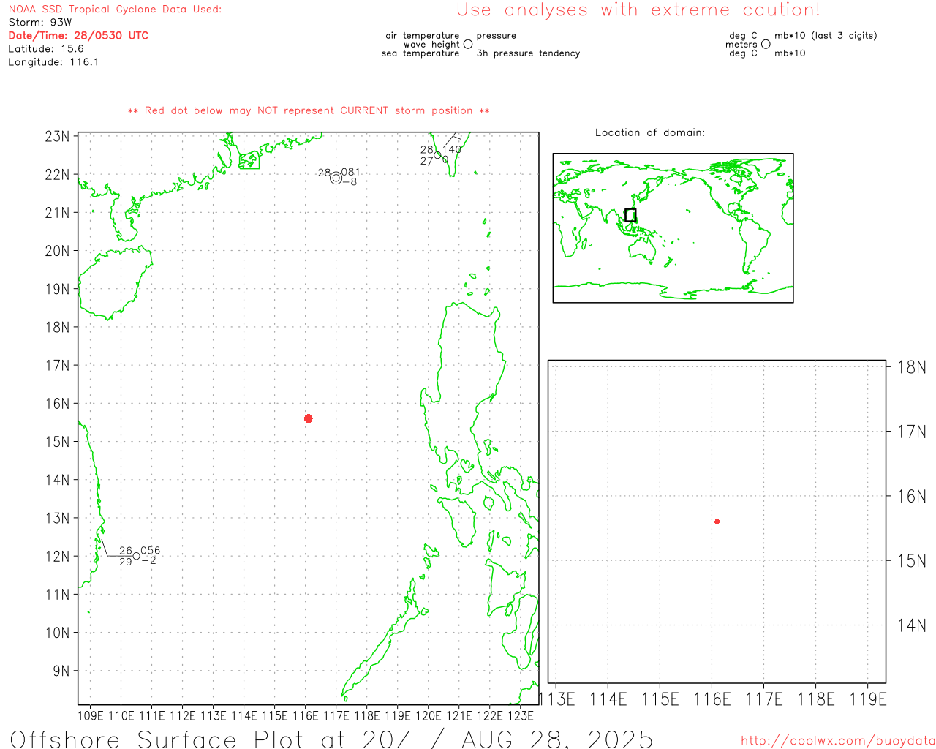Click the '18N' label on inset map

click(911, 367)
